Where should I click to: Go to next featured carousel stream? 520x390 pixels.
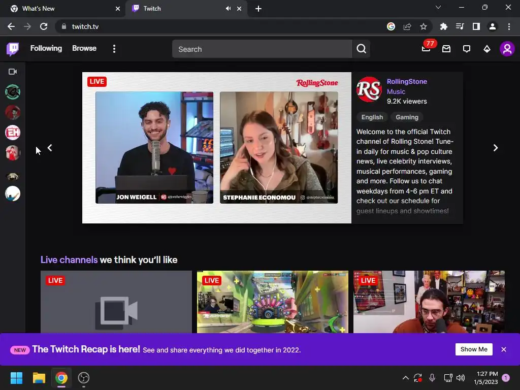(496, 148)
